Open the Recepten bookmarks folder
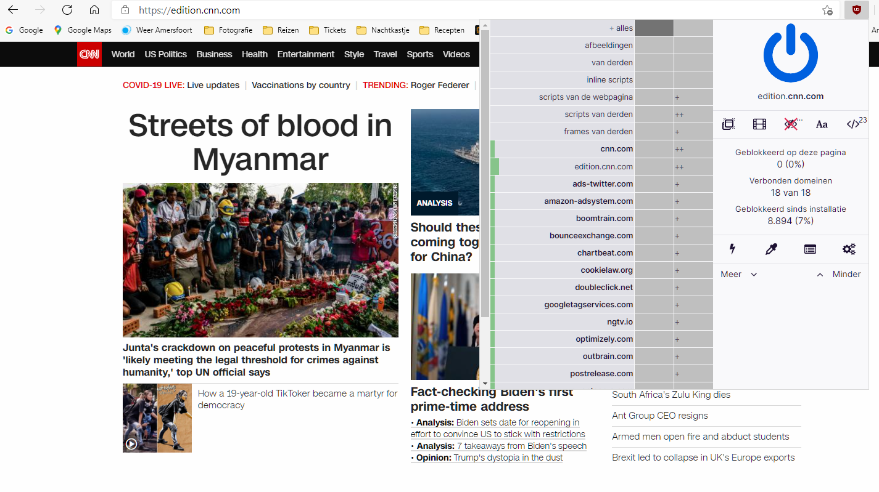Image resolution: width=879 pixels, height=492 pixels. 442,30
